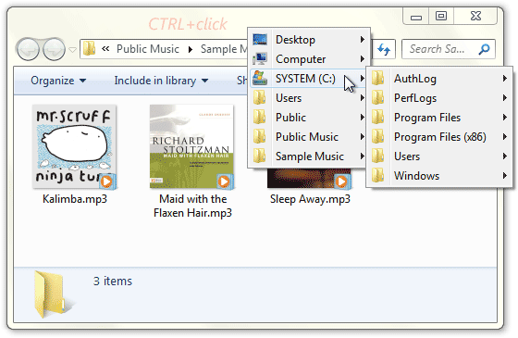Expand submenu arrow next to Desktop
518x338 pixels.
tap(362, 40)
